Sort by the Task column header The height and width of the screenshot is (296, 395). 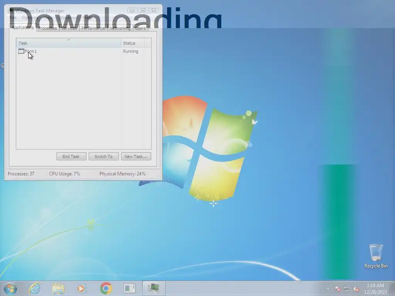[69, 43]
